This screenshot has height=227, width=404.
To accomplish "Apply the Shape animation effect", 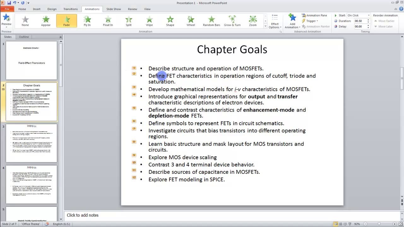I will (170, 21).
